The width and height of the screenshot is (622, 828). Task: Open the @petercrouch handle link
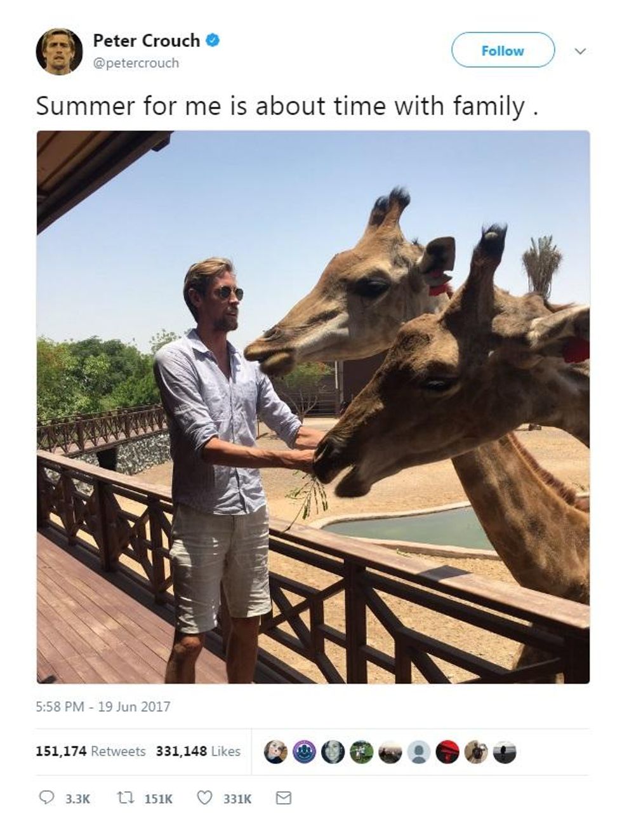136,63
